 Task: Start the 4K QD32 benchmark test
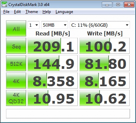tap(16, 98)
